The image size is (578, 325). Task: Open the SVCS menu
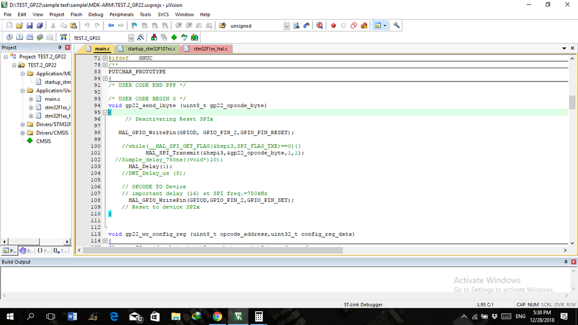pyautogui.click(x=163, y=14)
